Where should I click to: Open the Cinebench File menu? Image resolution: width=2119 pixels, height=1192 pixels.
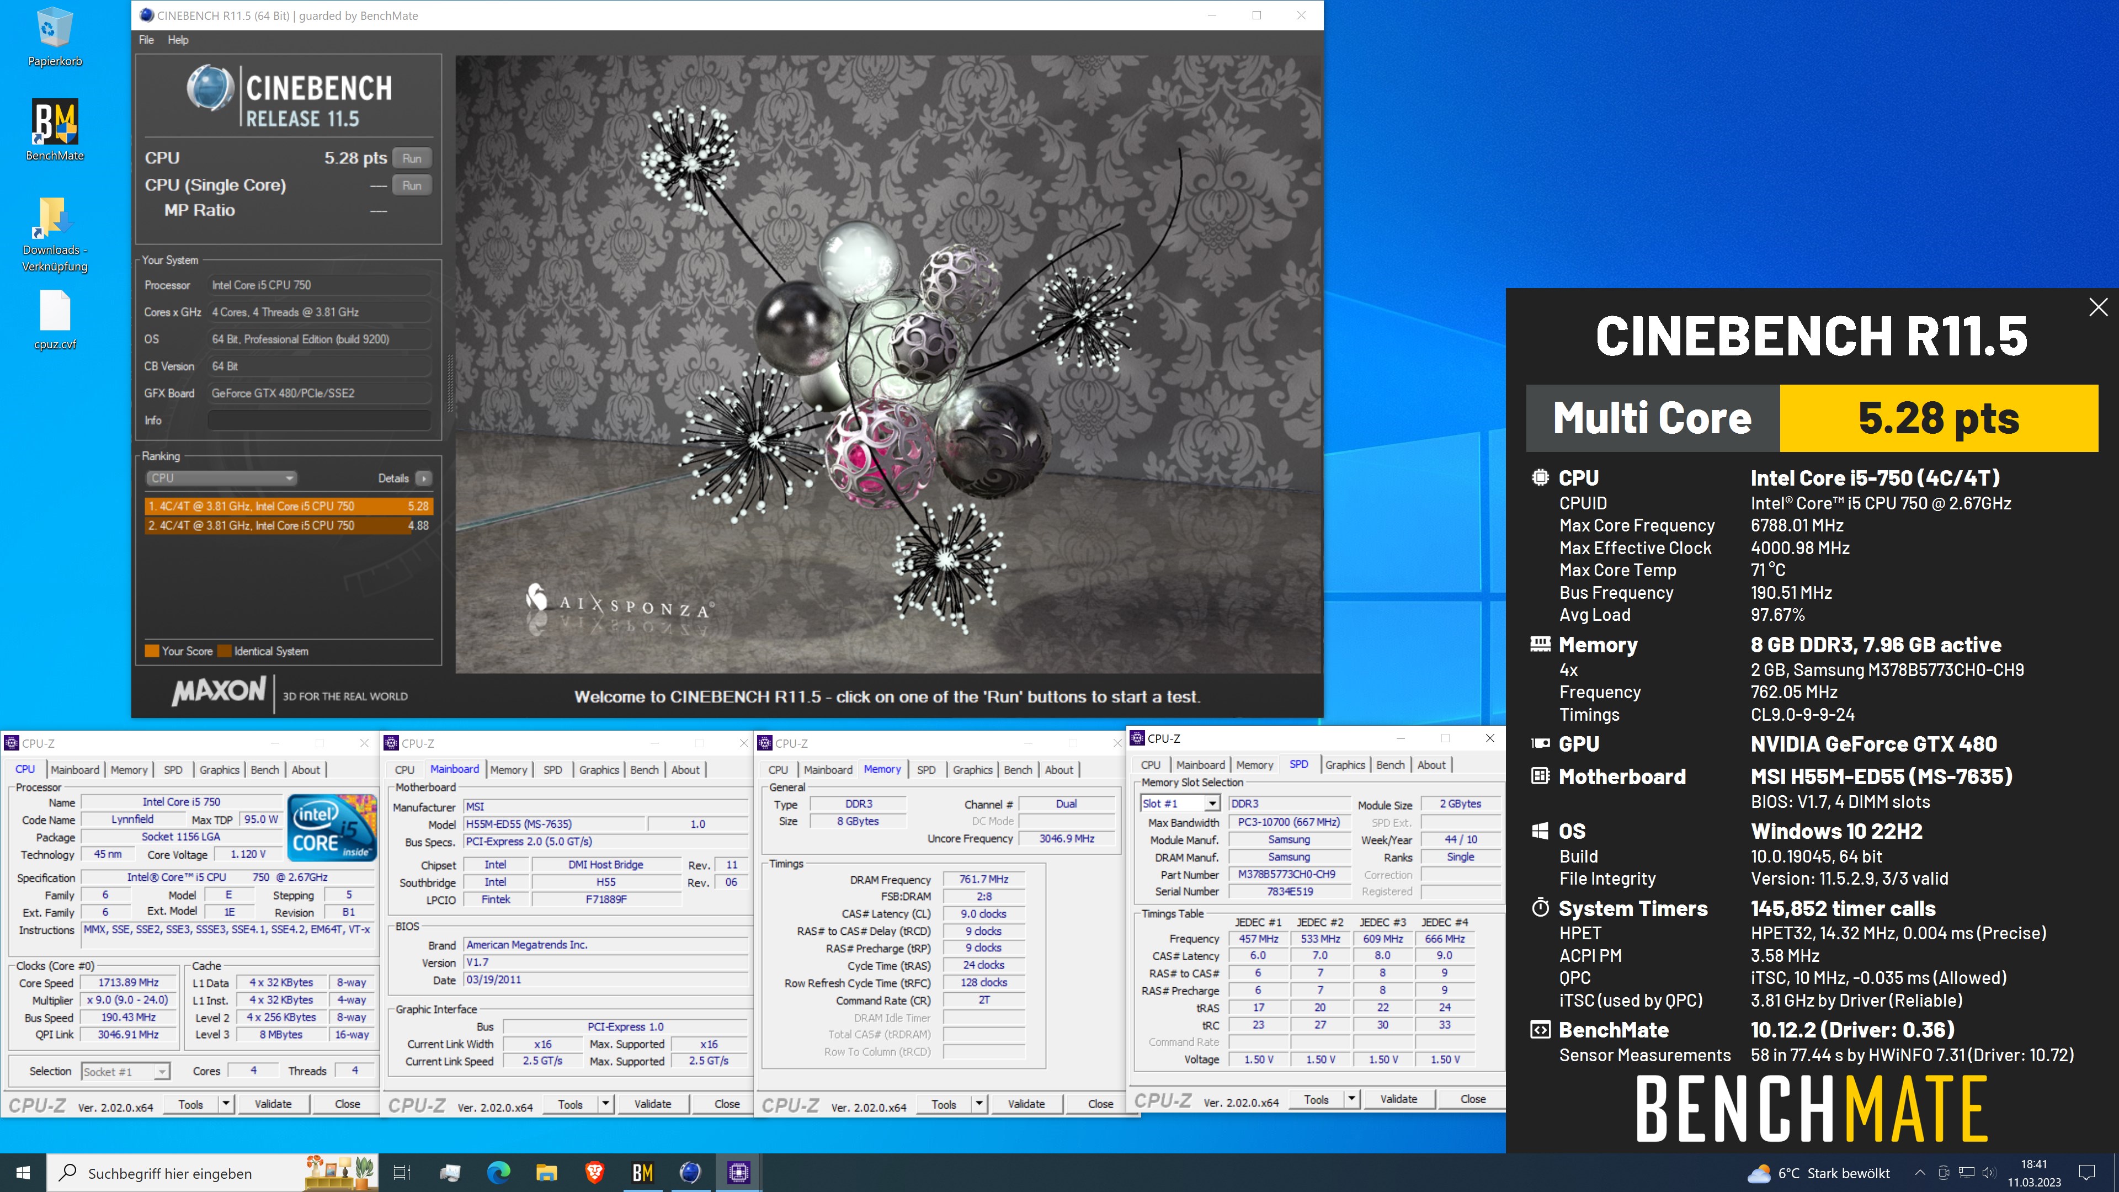[146, 40]
